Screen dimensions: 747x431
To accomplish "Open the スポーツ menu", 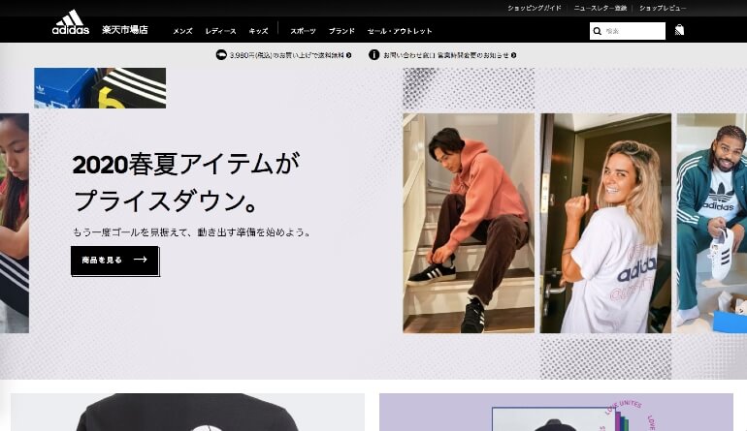I will click(x=303, y=31).
